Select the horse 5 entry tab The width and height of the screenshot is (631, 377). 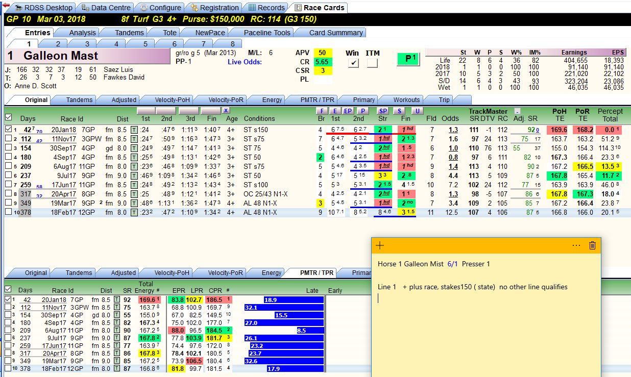pyautogui.click(x=145, y=44)
